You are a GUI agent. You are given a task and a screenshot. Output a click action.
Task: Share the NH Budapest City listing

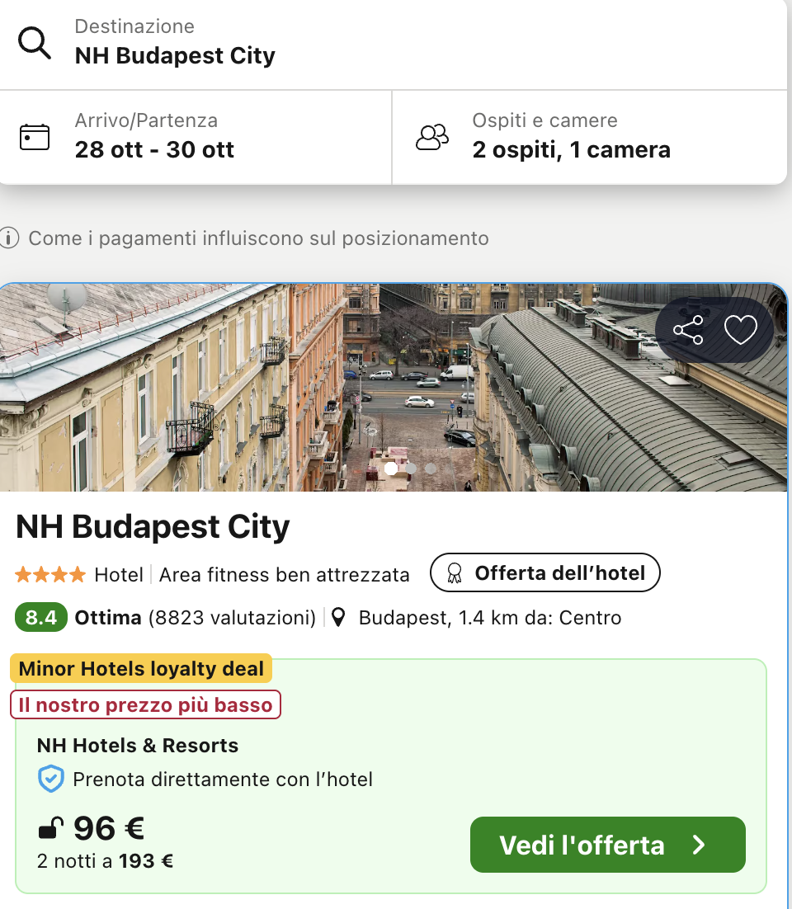click(688, 330)
